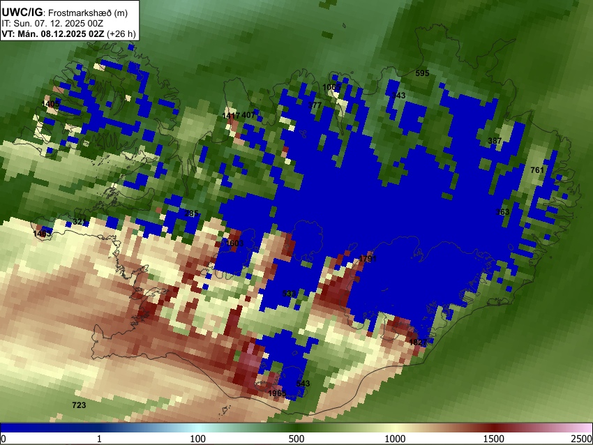Viewport: 593px width, 445px height.
Task: Click the map value 533
Action: pyautogui.click(x=290, y=294)
